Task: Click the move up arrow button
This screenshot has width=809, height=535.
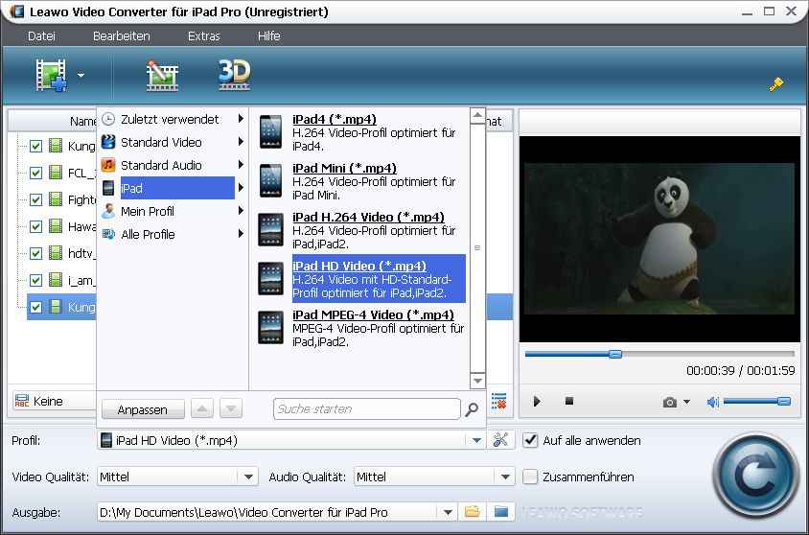Action: 202,409
